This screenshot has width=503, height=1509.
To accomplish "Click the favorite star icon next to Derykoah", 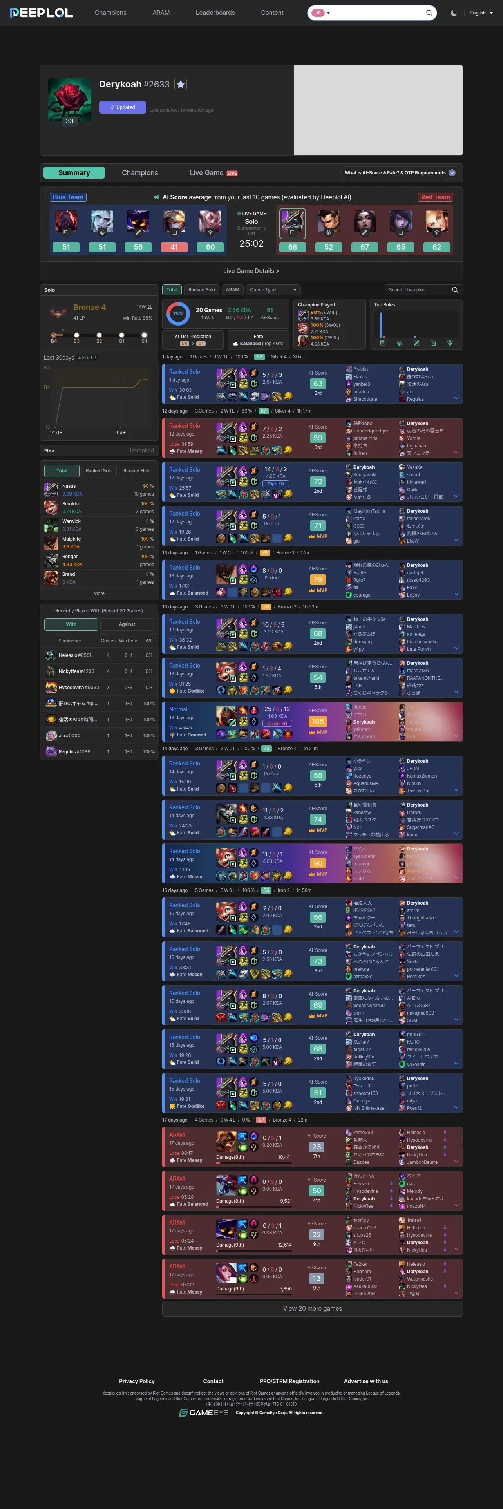I will [181, 84].
